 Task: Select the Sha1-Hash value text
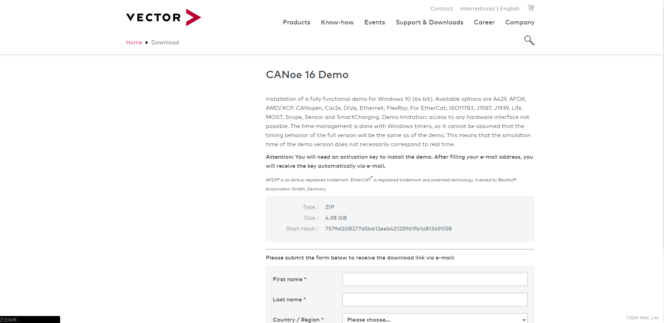[388, 229]
